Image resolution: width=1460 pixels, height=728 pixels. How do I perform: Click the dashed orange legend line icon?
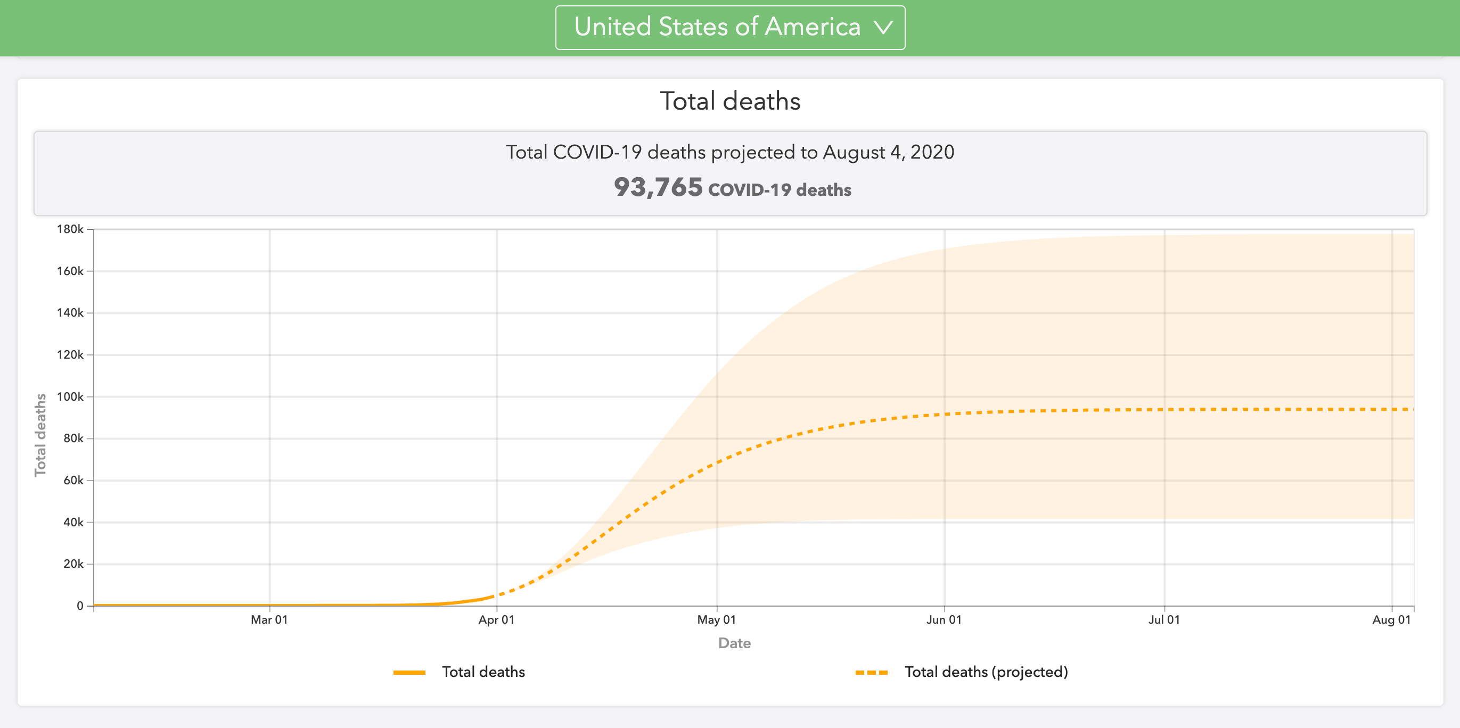click(871, 673)
